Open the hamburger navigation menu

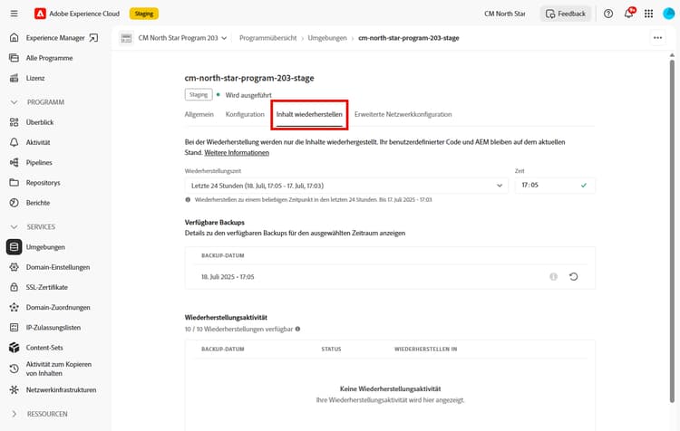point(14,14)
